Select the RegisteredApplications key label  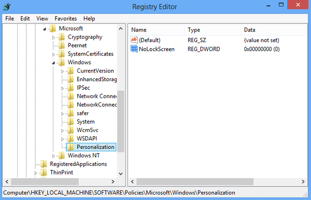(x=78, y=164)
